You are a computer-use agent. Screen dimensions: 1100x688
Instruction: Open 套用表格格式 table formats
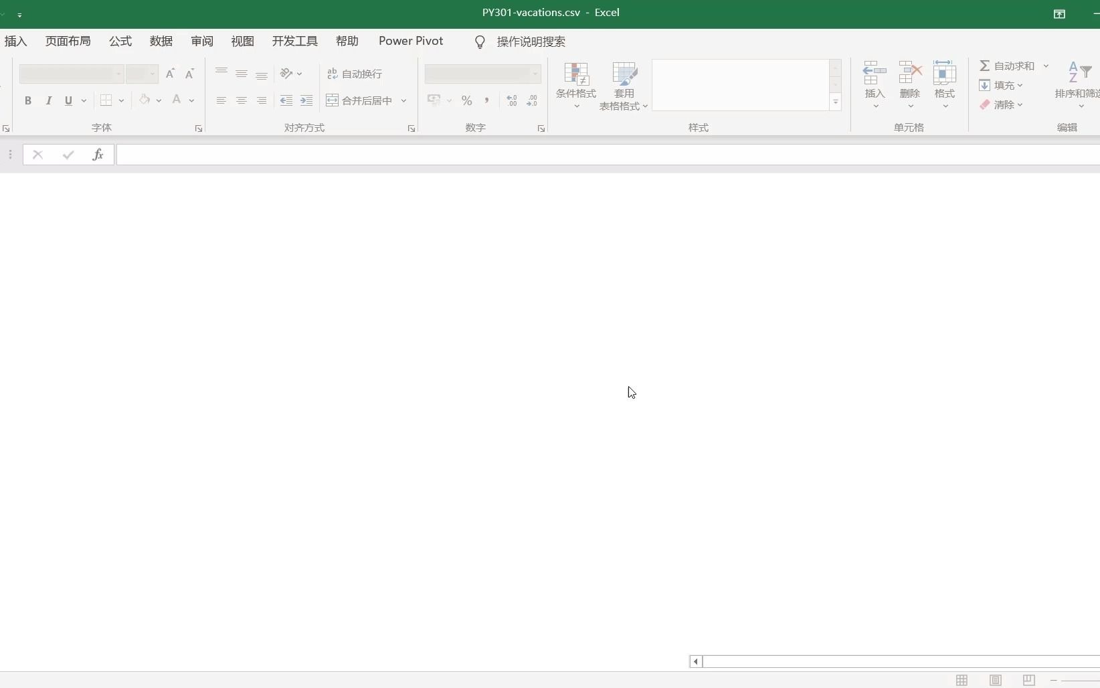point(624,86)
